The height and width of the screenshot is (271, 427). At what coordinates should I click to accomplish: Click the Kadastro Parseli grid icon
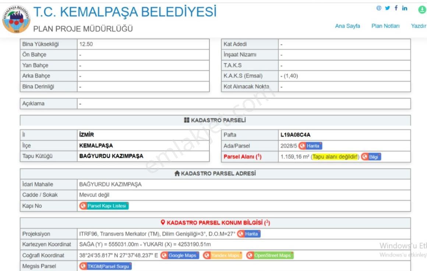coord(187,120)
